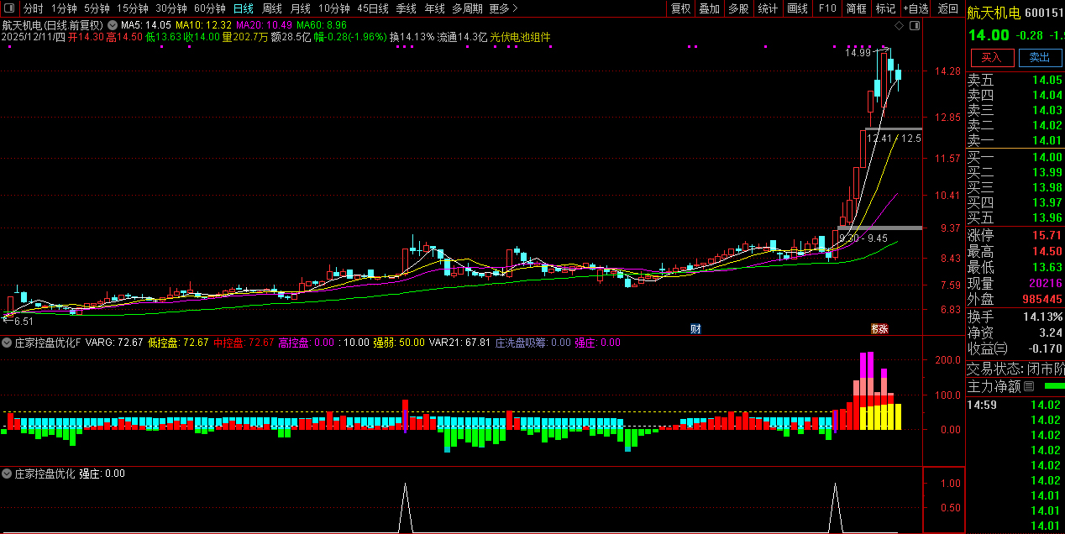Click the 粉涨 marker icon below candles
Image resolution: width=1065 pixels, height=534 pixels.
pyautogui.click(x=879, y=327)
